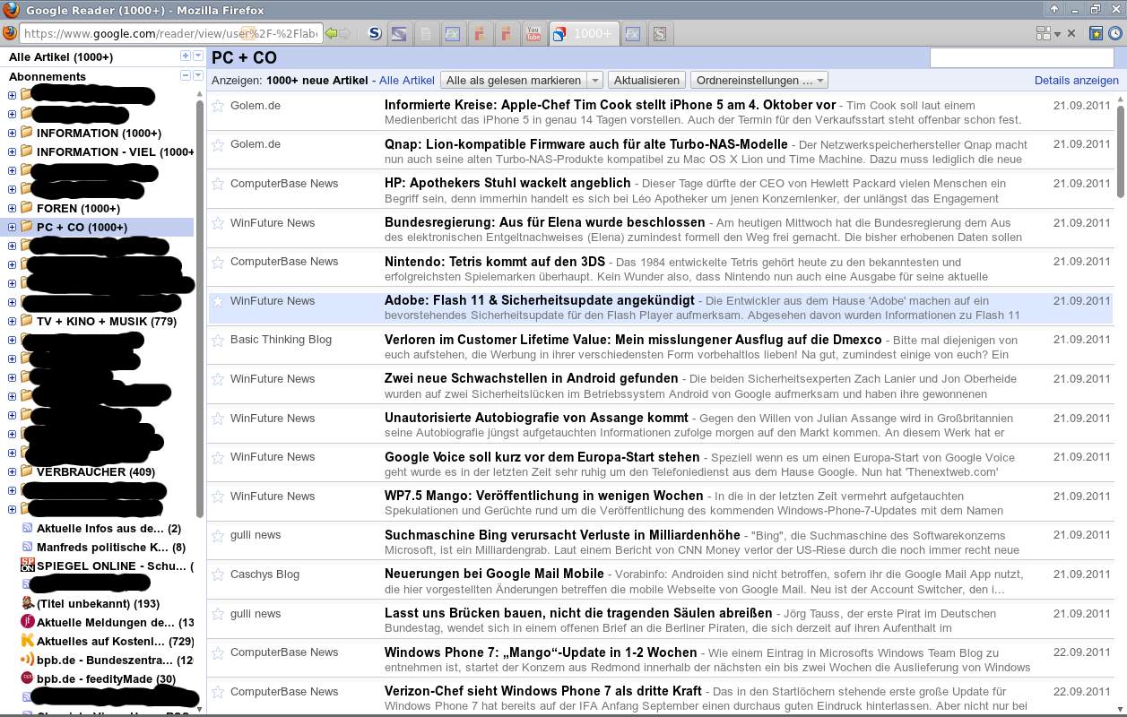Mark all as read with Alle als gelesen markieren
The height and width of the screenshot is (717, 1127).
[516, 81]
